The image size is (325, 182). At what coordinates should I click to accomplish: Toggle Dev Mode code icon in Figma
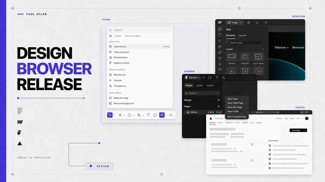click(171, 115)
